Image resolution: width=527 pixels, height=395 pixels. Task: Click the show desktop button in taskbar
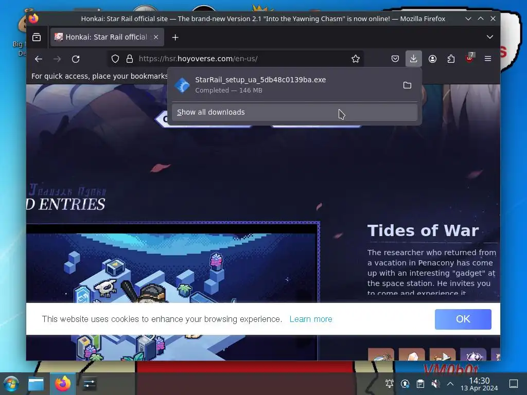click(x=514, y=384)
